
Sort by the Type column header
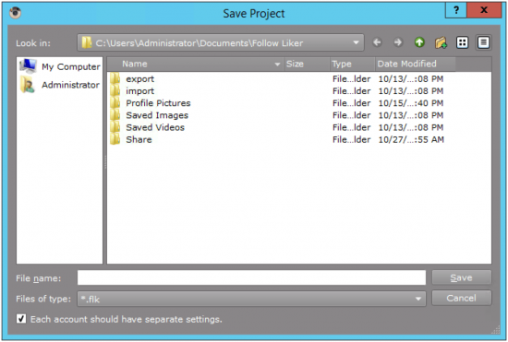pyautogui.click(x=353, y=64)
